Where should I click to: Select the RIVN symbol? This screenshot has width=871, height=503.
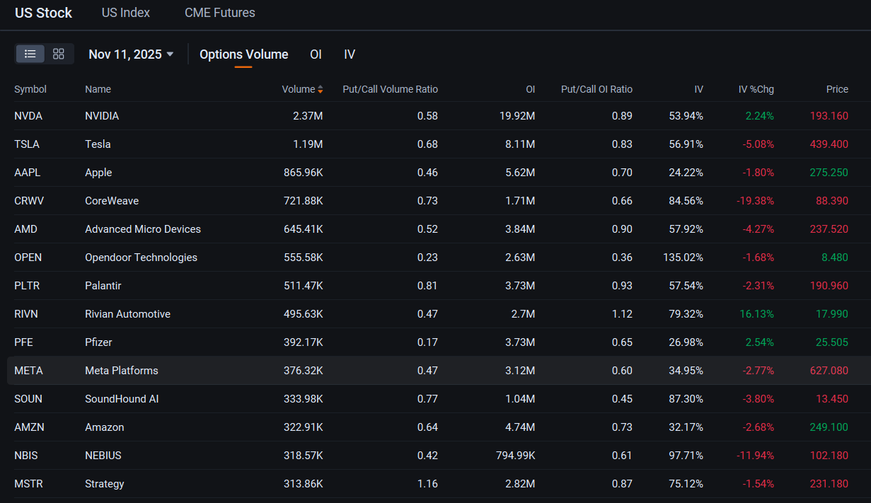pos(27,314)
